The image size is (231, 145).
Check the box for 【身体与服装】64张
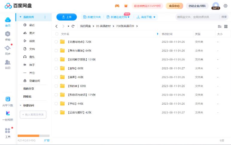[x=56, y=51]
